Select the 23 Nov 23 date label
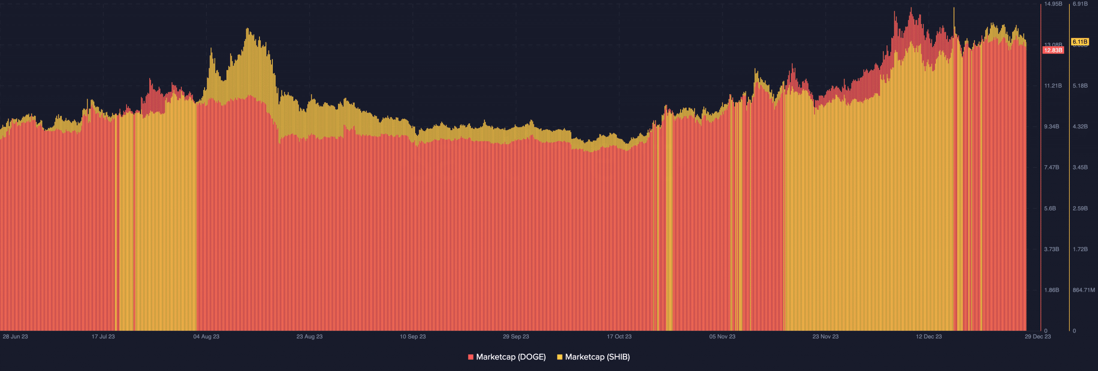The image size is (1098, 371). coord(826,336)
